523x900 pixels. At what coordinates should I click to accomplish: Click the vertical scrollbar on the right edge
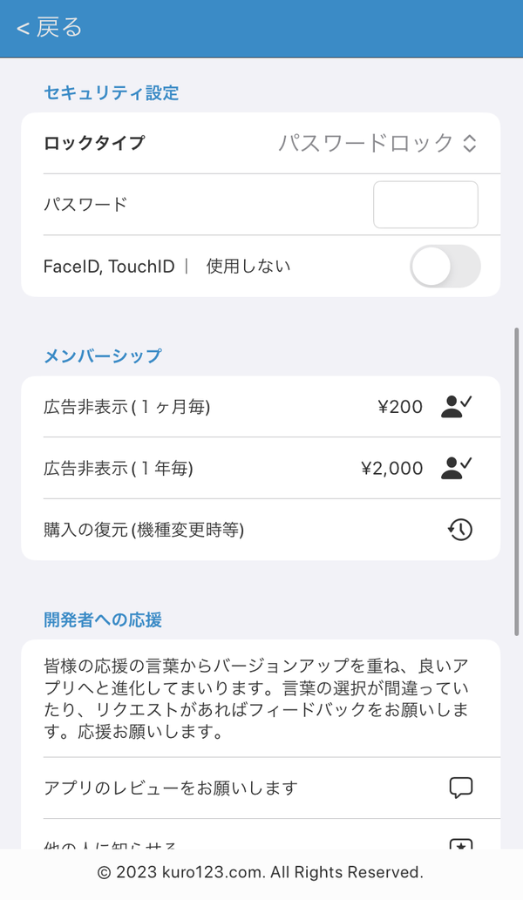click(x=517, y=481)
